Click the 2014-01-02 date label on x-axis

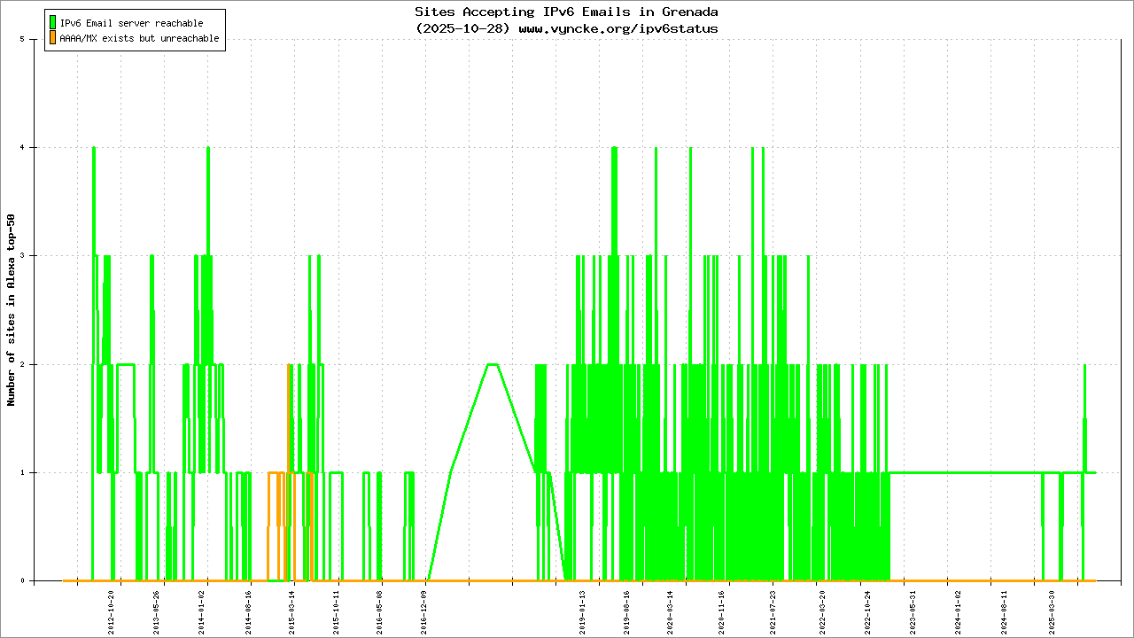click(202, 608)
